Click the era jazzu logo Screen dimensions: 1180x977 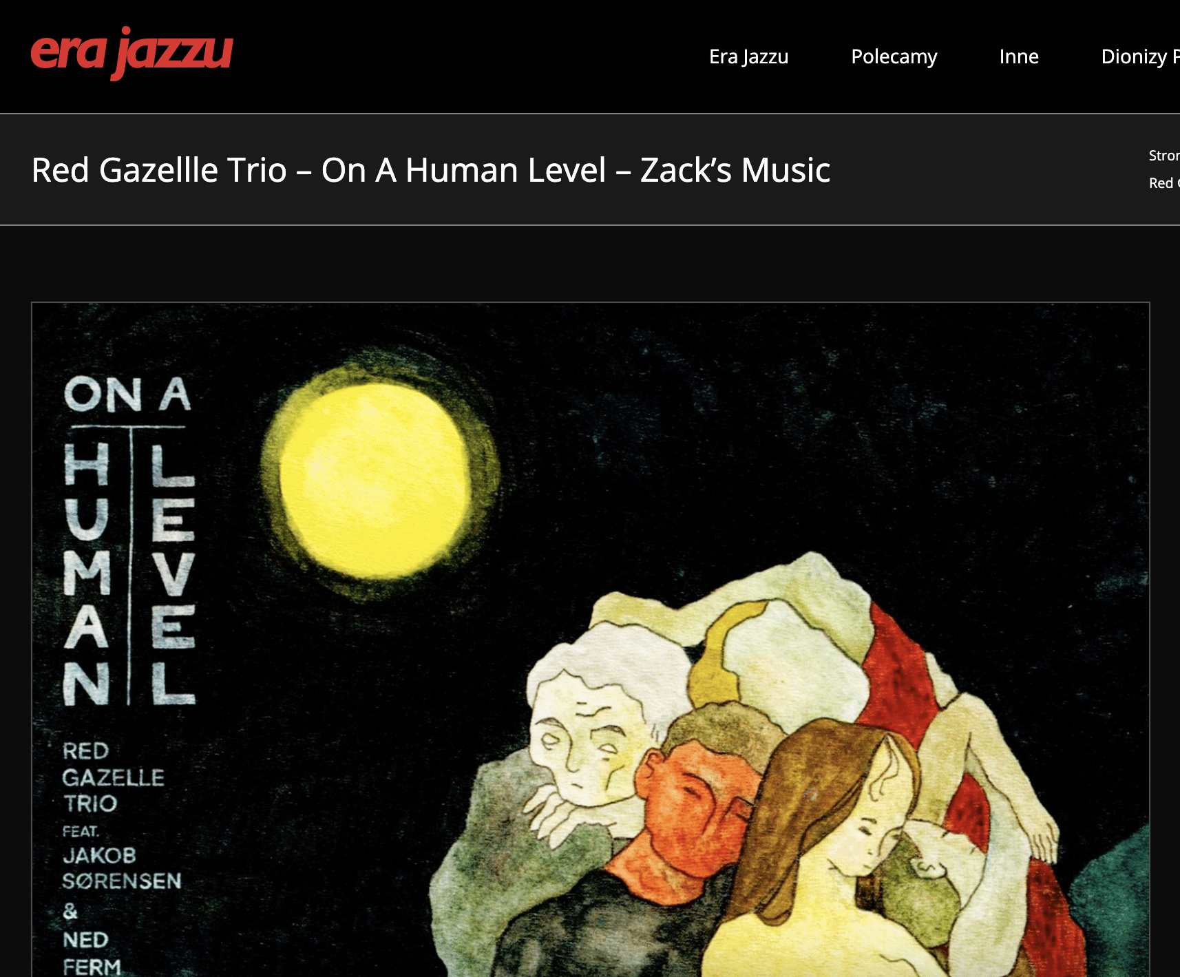pyautogui.click(x=131, y=52)
